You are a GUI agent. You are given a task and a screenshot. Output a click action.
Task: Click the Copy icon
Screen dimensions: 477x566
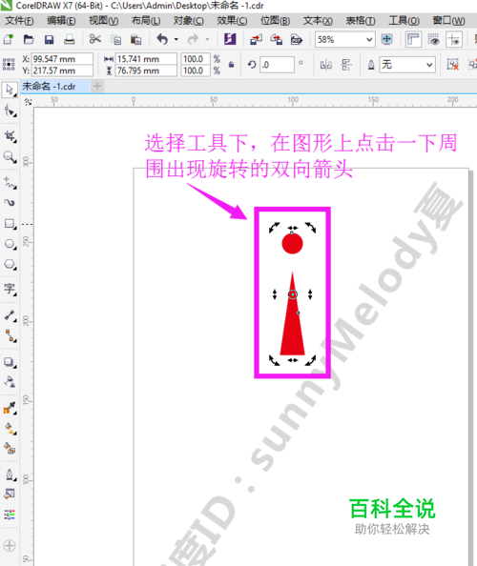pyautogui.click(x=116, y=39)
